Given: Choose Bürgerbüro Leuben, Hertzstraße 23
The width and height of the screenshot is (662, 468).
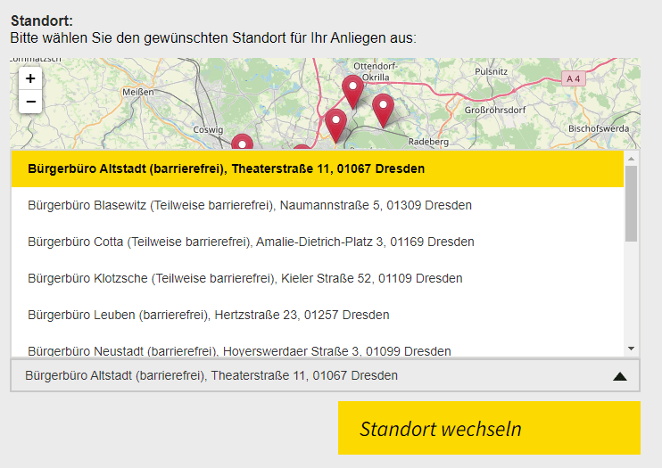Looking at the screenshot, I should (318, 315).
